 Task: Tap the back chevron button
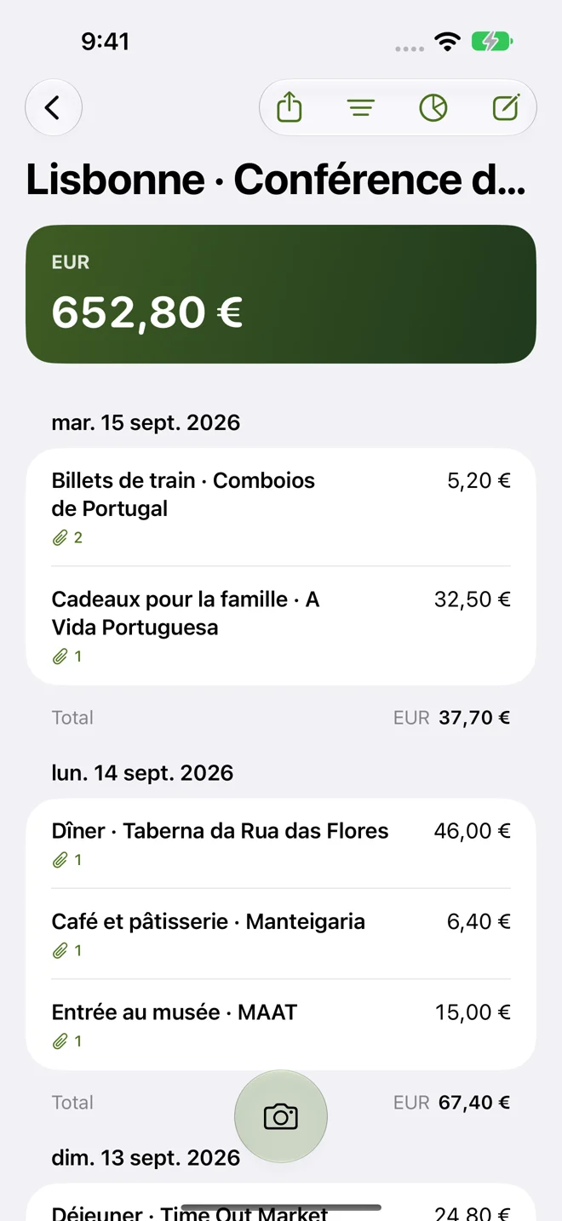point(54,108)
